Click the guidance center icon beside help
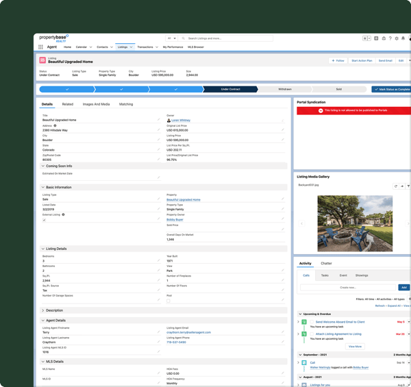The height and width of the screenshot is (387, 411). [x=384, y=38]
